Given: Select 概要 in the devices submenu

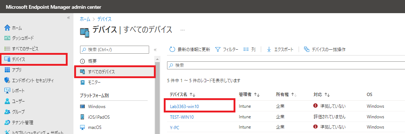Looking at the screenshot, I should (x=92, y=61).
